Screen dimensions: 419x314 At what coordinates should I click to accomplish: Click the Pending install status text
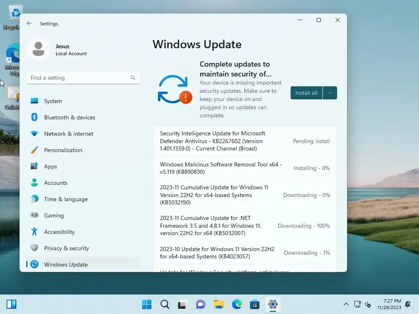coord(311,141)
